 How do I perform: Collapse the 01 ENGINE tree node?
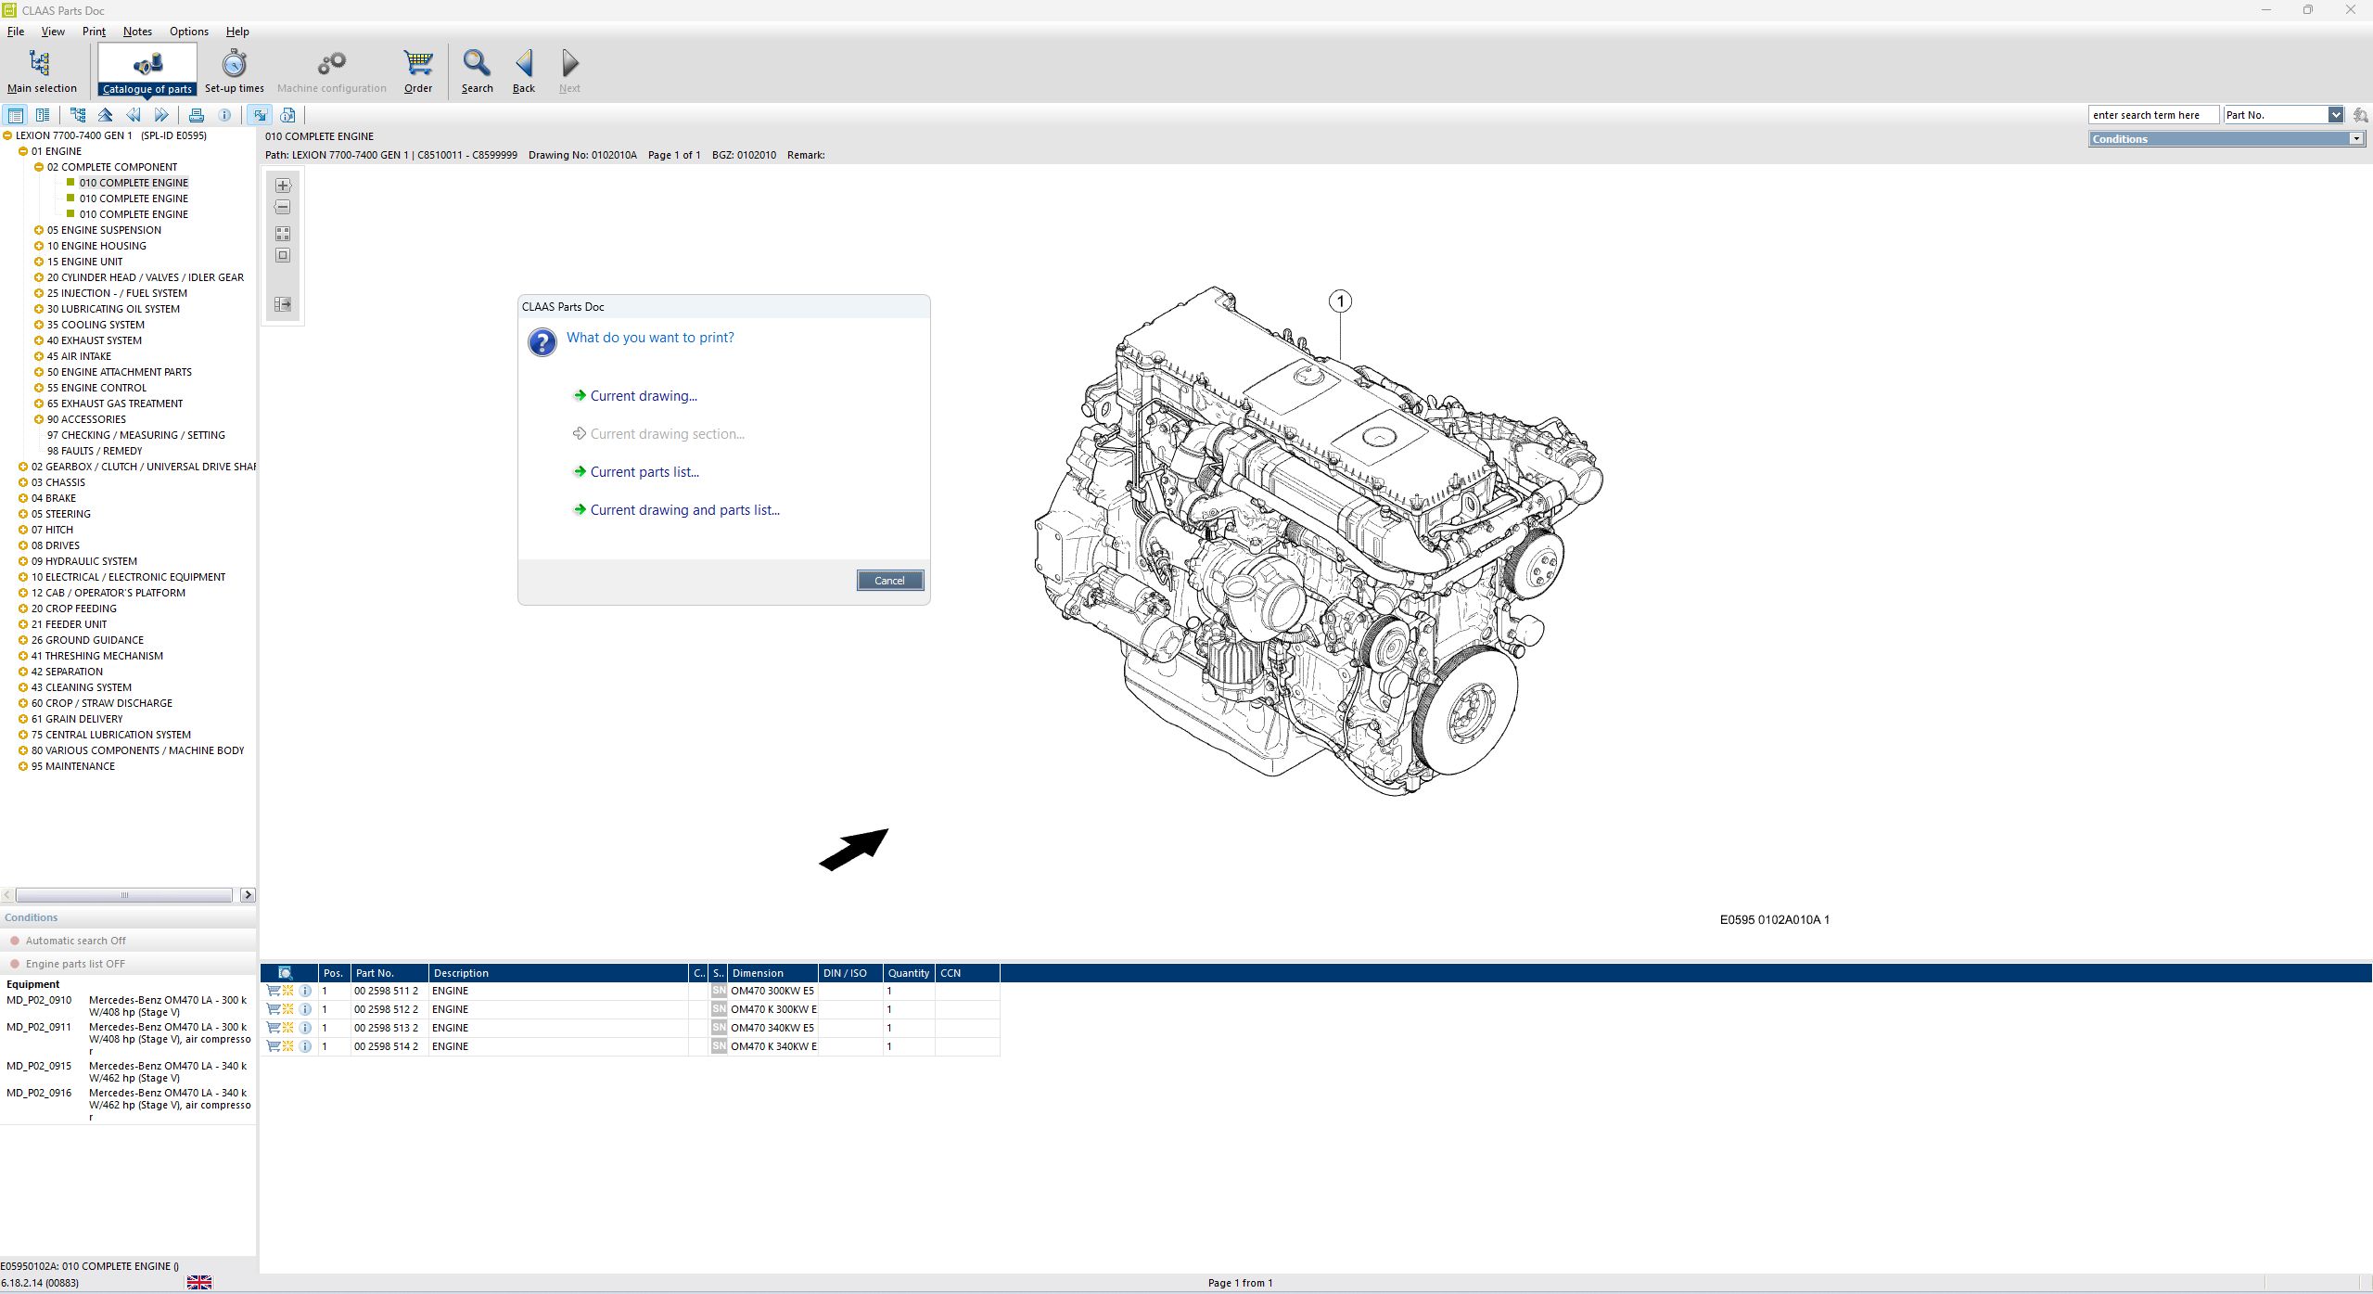[x=23, y=151]
